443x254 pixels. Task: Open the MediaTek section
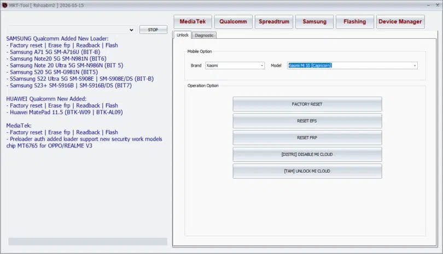click(x=193, y=22)
